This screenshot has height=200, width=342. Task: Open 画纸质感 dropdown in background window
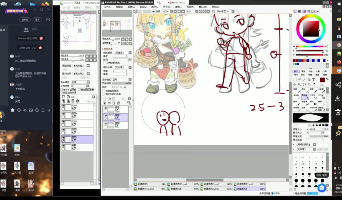pos(81,66)
